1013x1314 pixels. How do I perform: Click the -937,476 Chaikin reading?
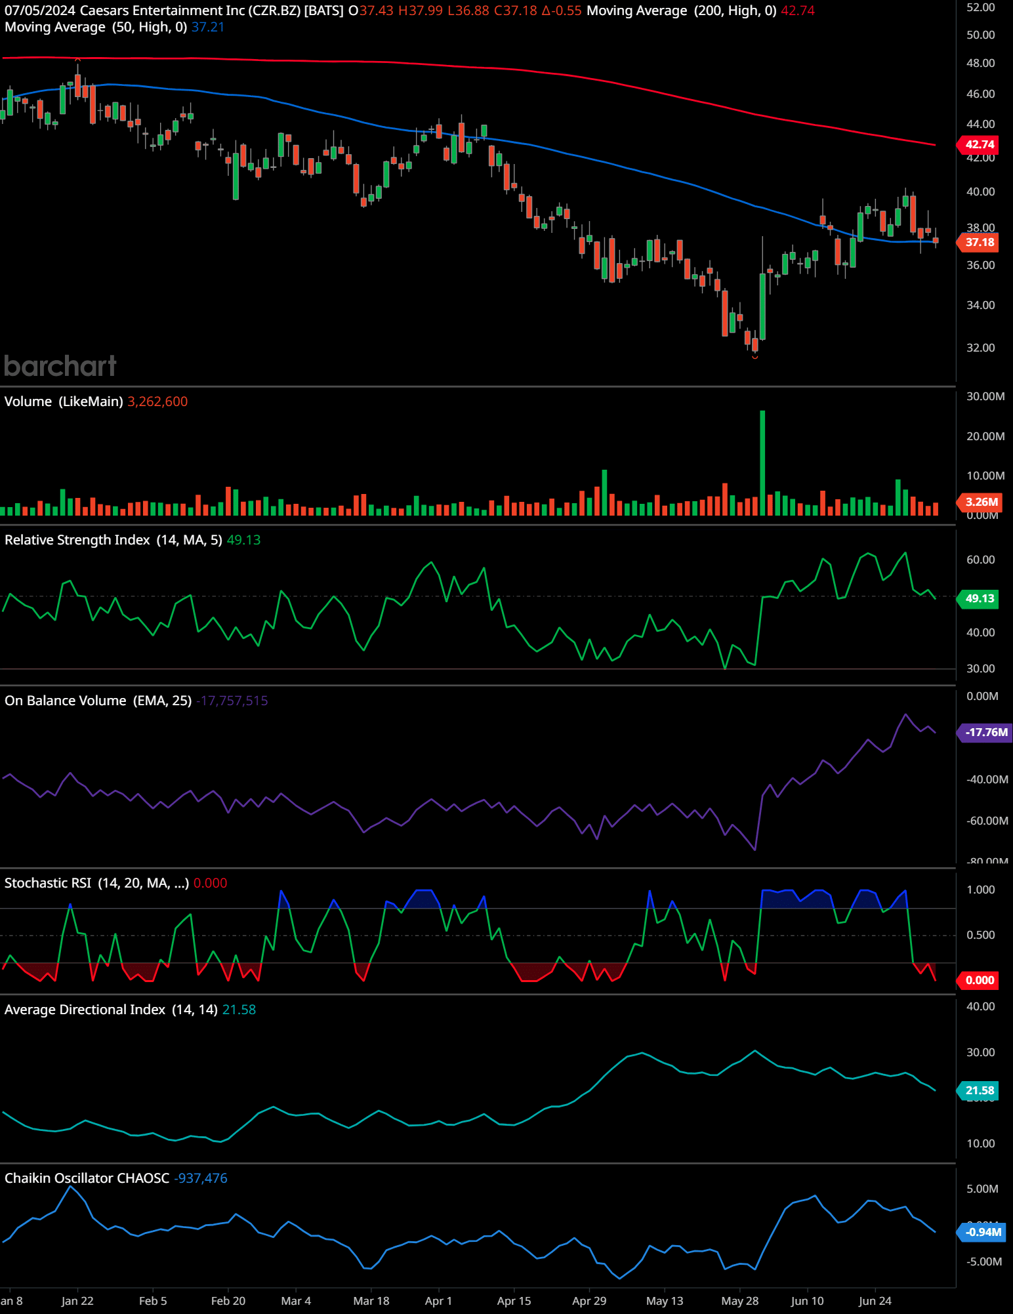click(201, 1178)
